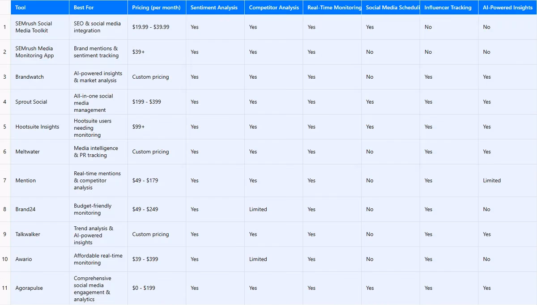Select row number 7
537x305 pixels.
[x=5, y=181]
